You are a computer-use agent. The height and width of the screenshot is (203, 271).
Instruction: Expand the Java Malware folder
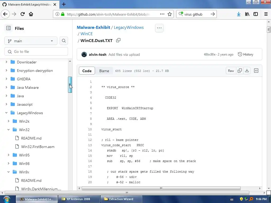pos(6,87)
